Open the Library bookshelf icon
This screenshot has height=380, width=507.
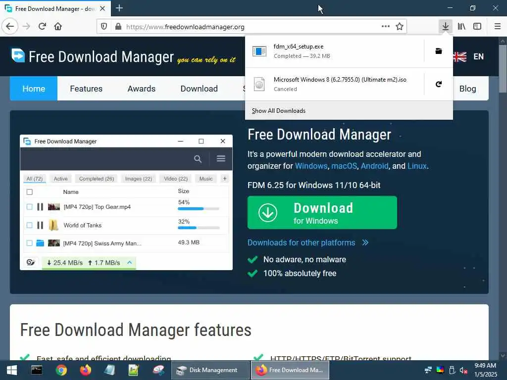click(x=461, y=26)
